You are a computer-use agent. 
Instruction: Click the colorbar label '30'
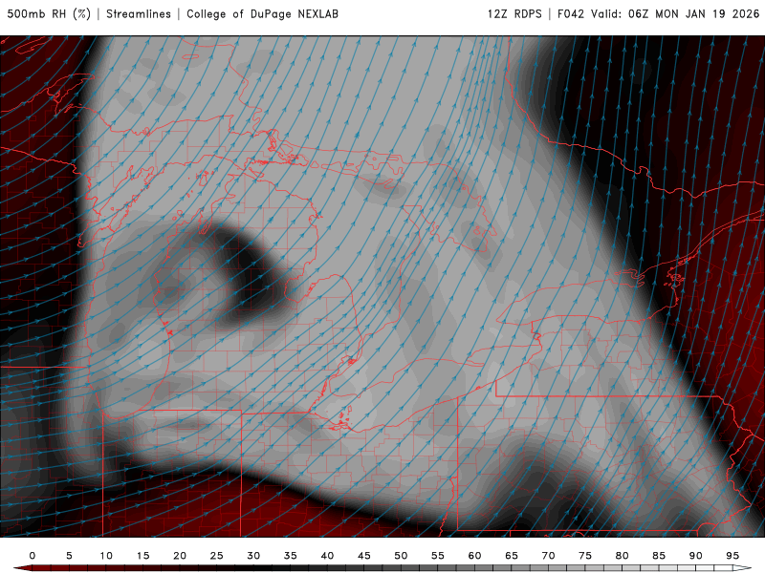(253, 556)
